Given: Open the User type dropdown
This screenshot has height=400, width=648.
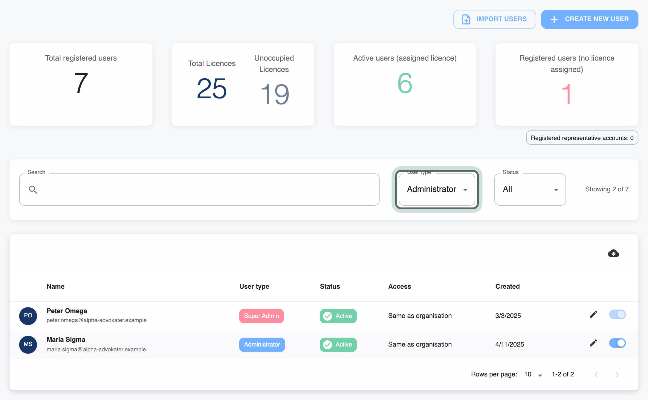Looking at the screenshot, I should coord(437,189).
